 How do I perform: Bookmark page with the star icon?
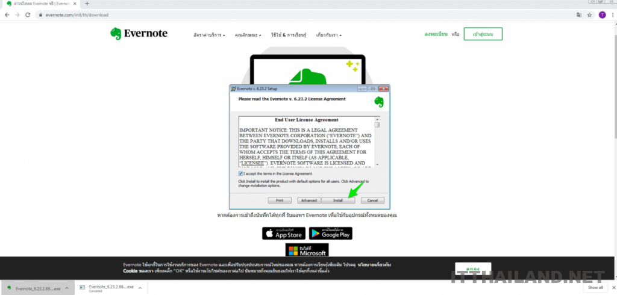[x=589, y=15]
